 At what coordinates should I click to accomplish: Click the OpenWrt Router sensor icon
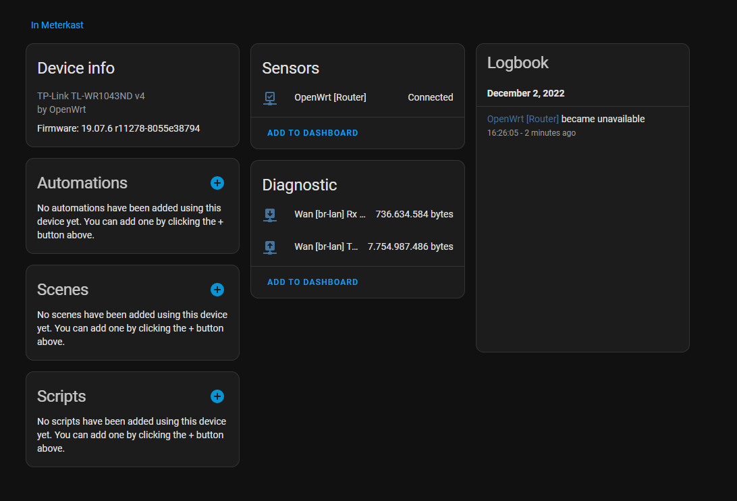[x=270, y=98]
